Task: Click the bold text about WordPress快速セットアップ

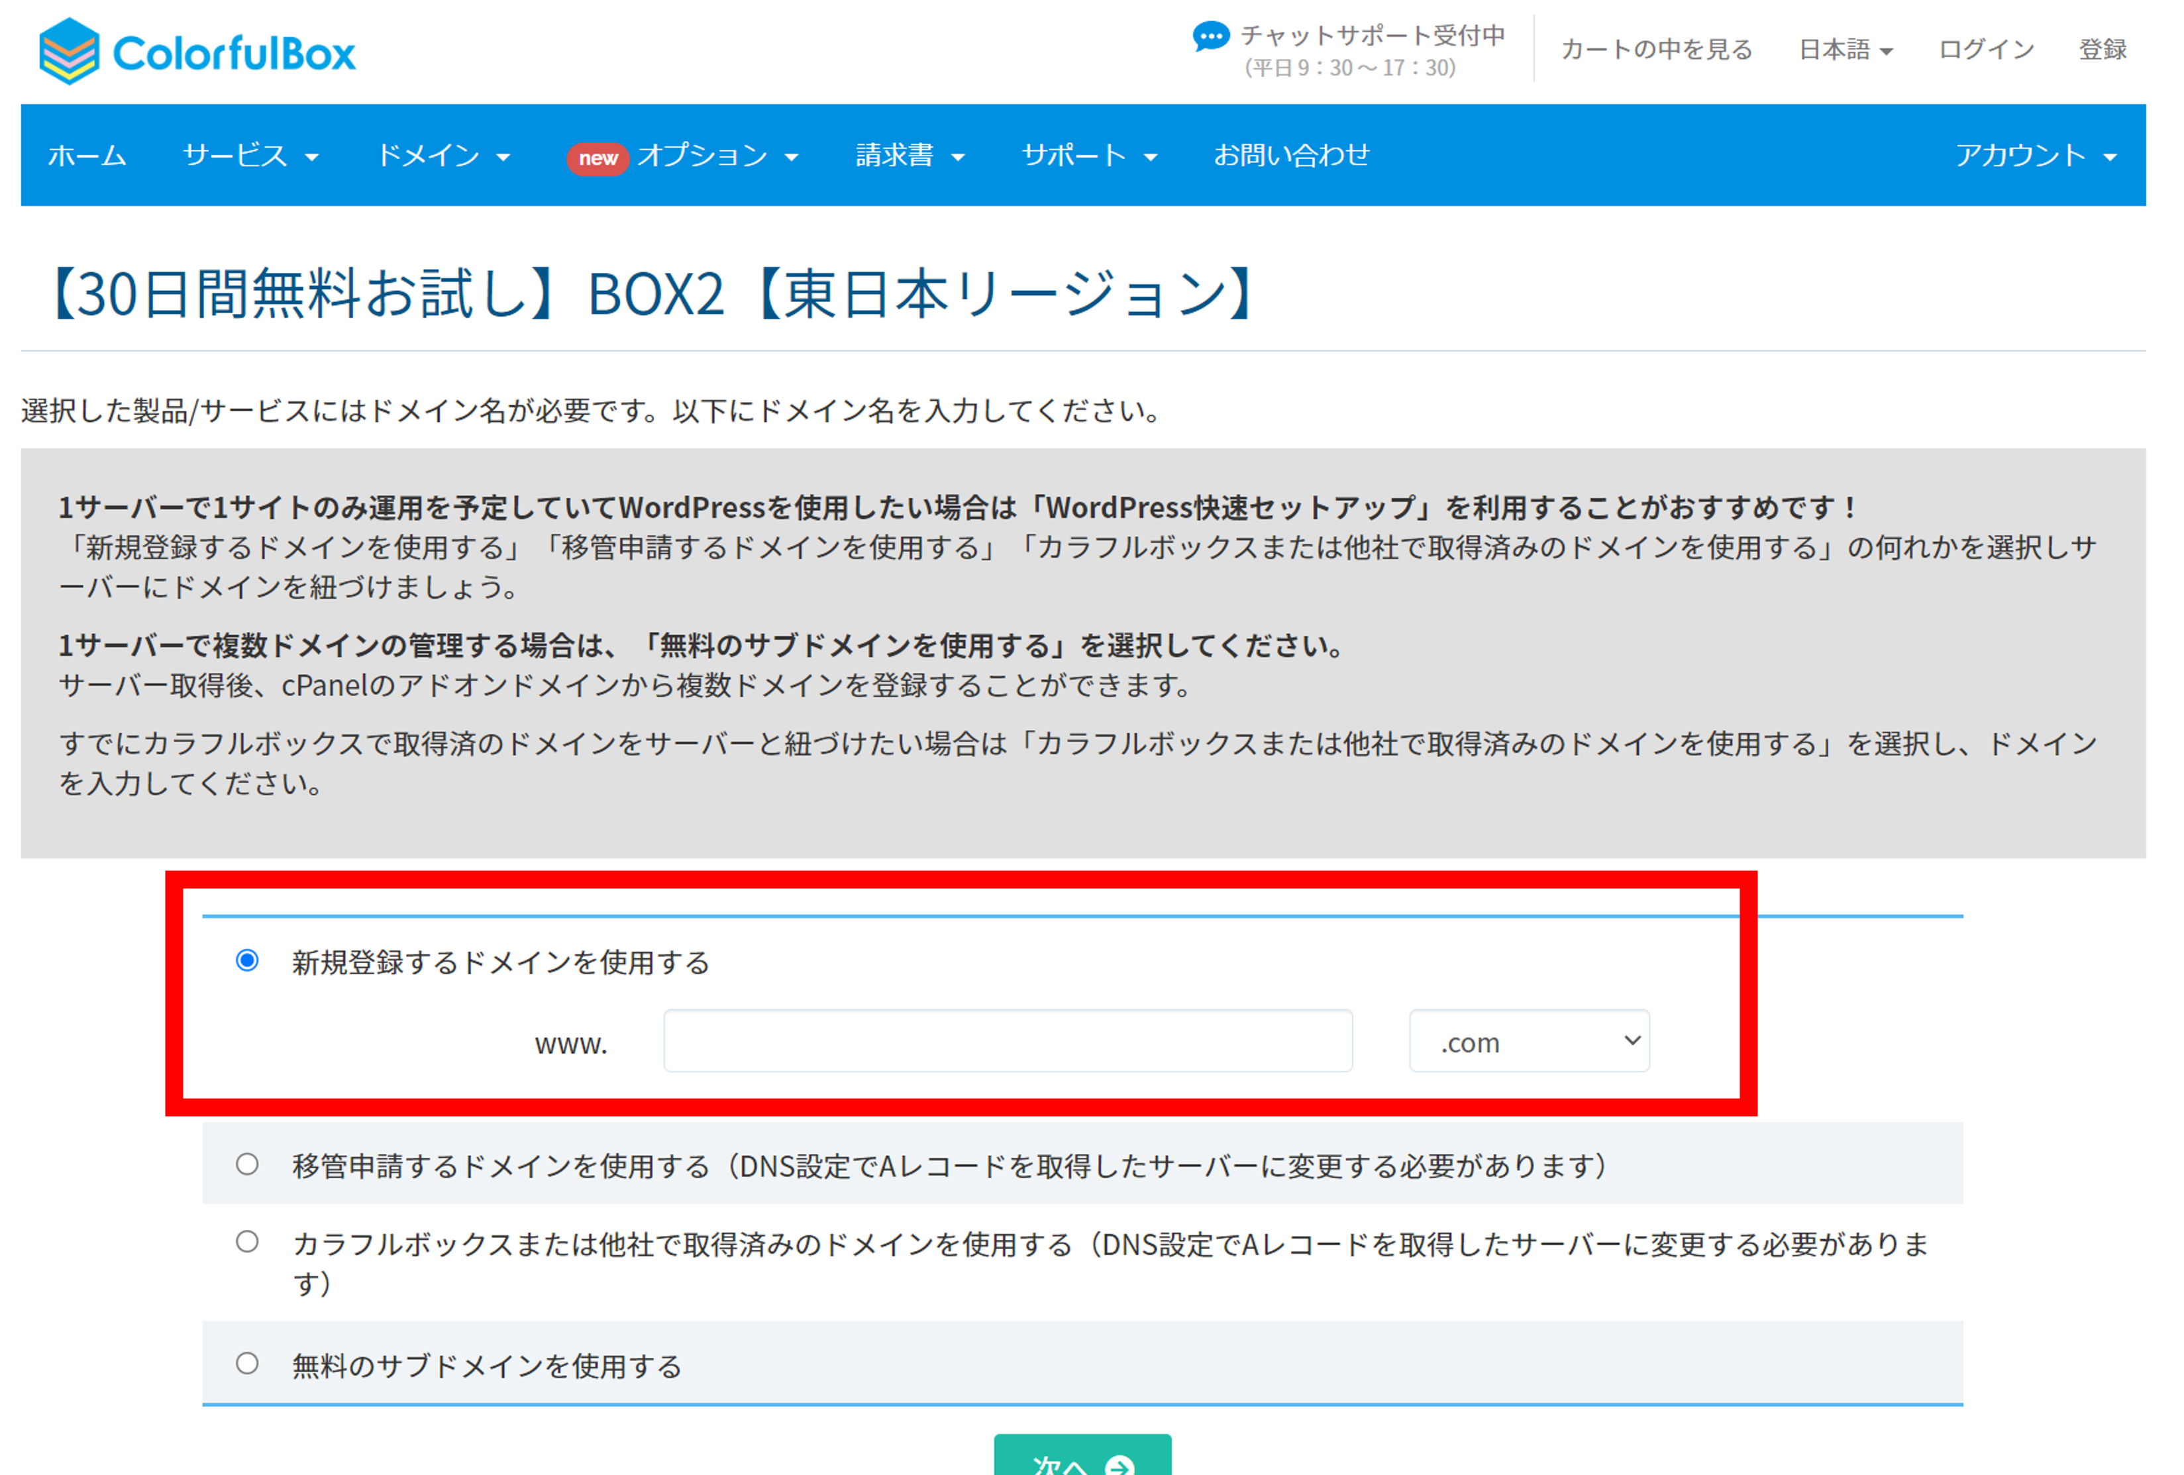Action: point(957,507)
